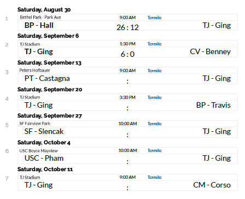Open the CM - Corso team link

pyautogui.click(x=212, y=185)
